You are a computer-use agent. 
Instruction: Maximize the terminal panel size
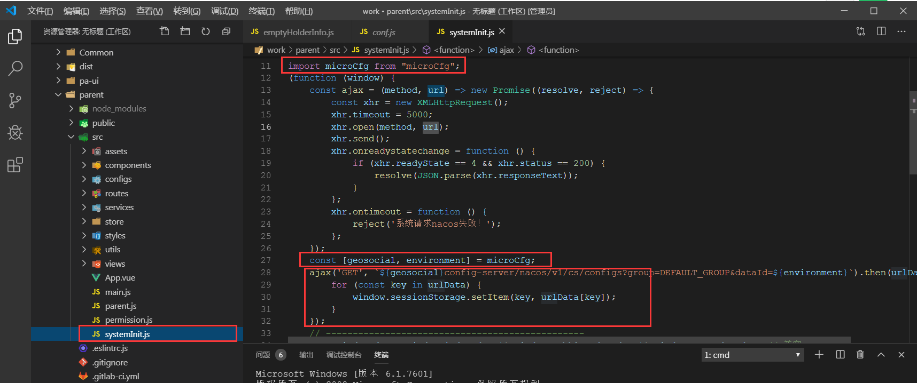(881, 355)
